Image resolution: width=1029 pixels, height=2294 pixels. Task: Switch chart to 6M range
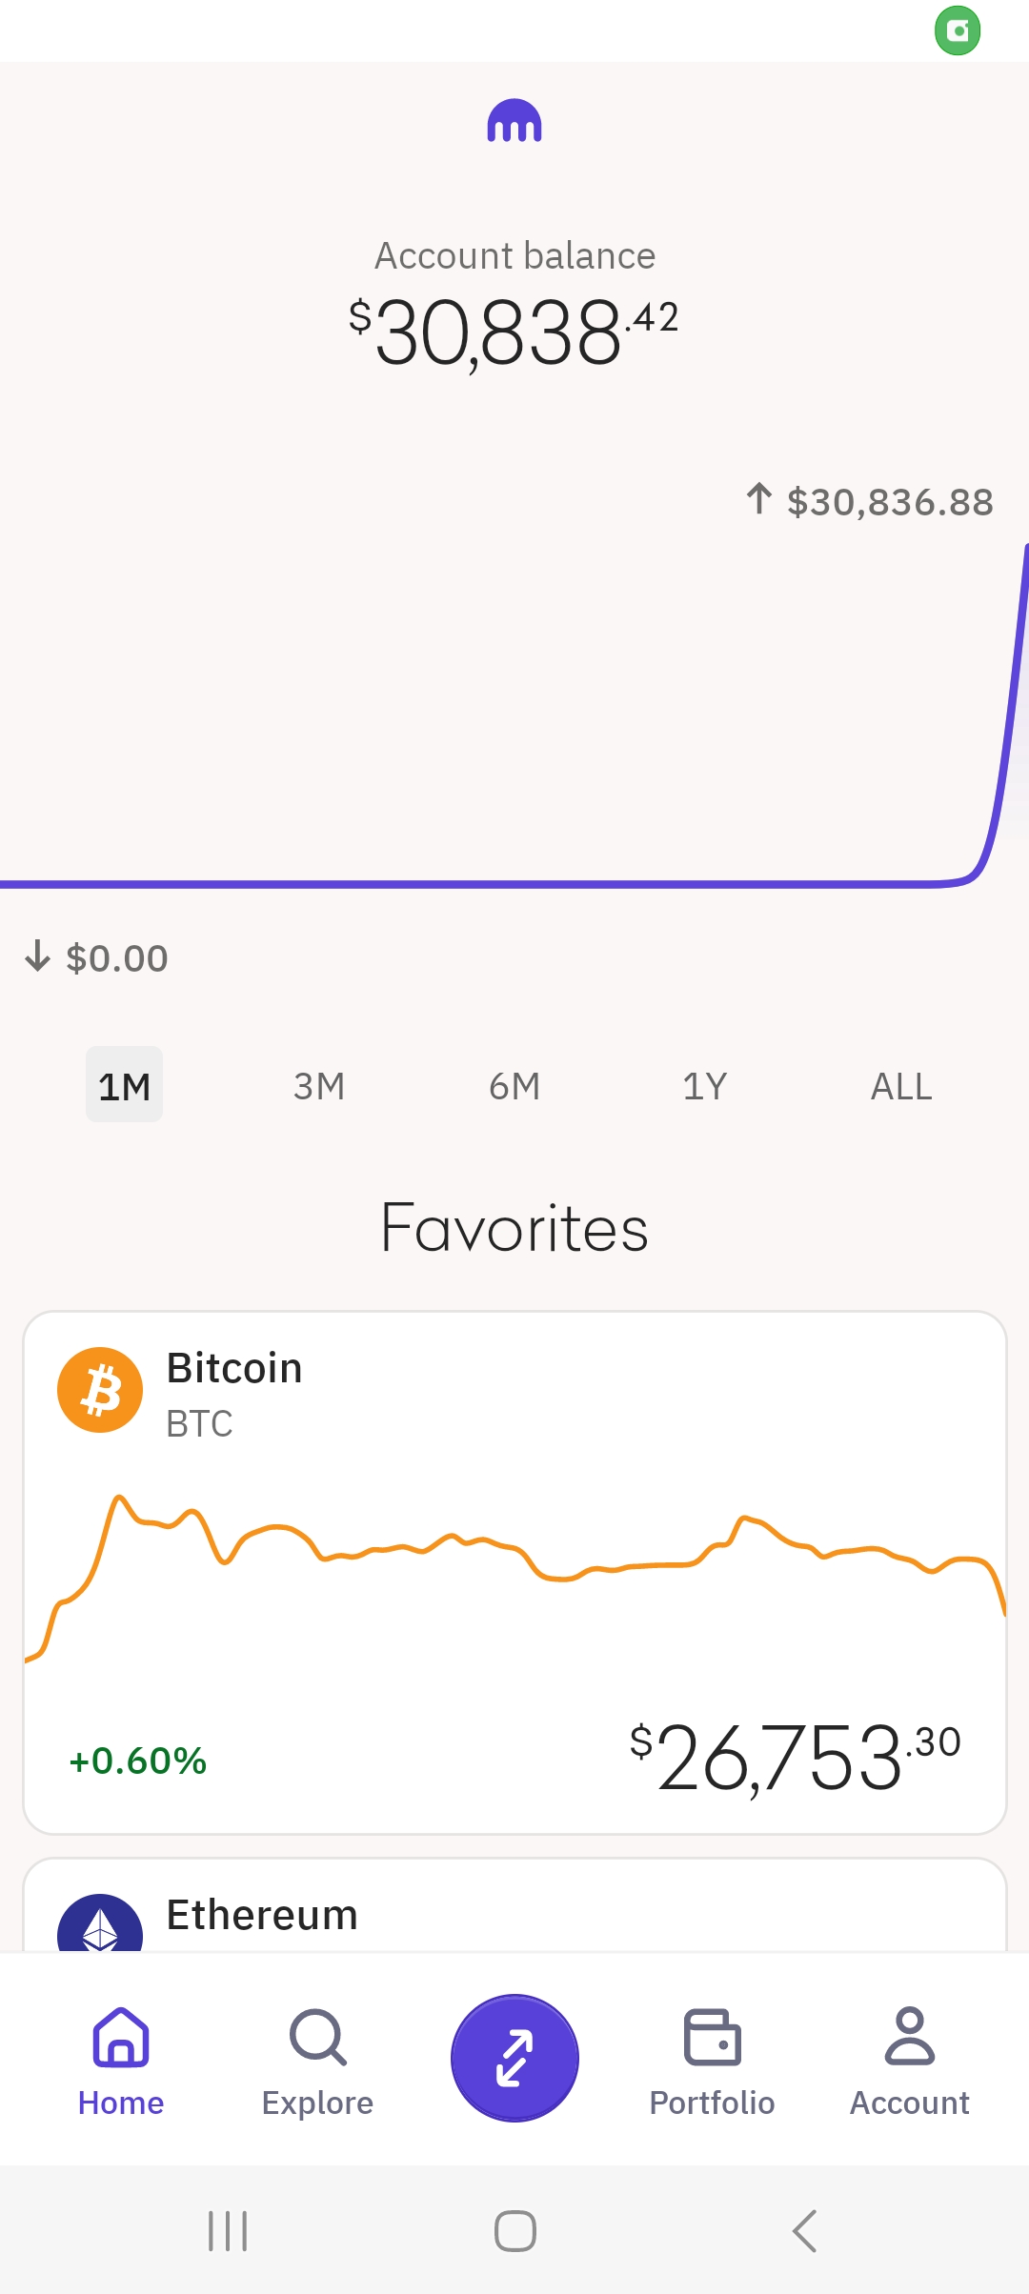coord(514,1086)
